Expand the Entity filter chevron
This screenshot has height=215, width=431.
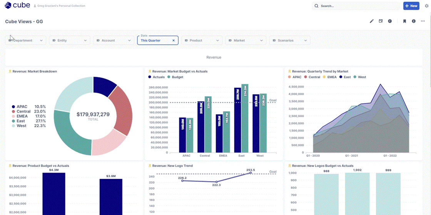point(85,40)
